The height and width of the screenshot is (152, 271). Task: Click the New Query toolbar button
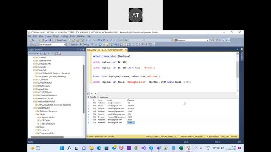coord(60,40)
